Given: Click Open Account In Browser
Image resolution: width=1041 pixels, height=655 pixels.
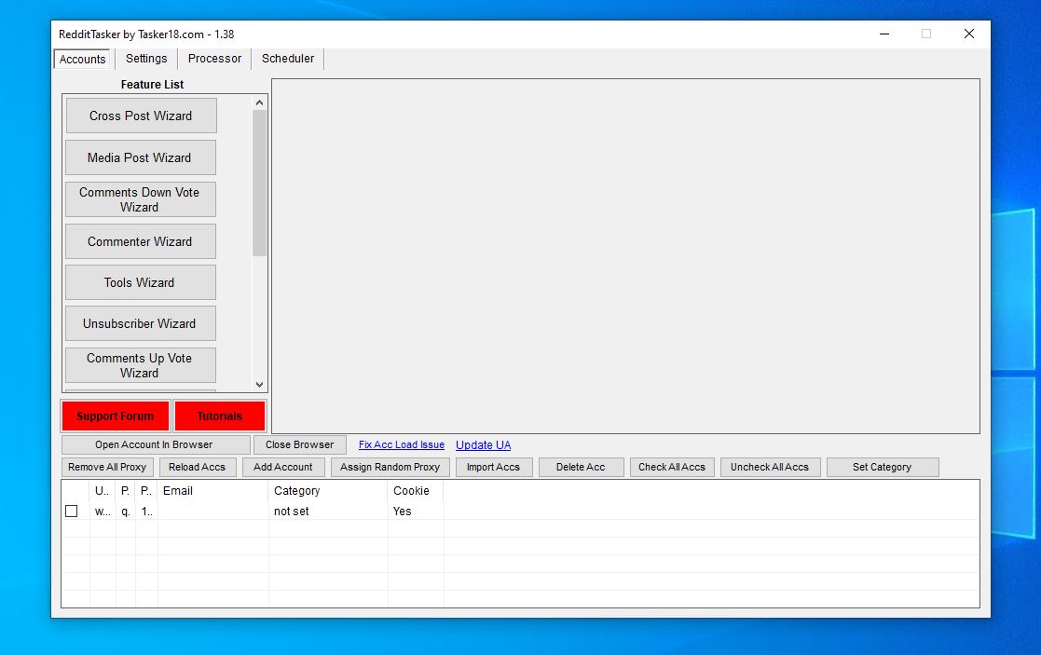Looking at the screenshot, I should coord(156,444).
